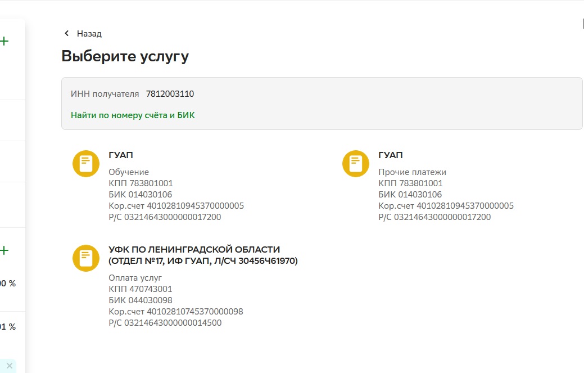Click Р/С 03214643000000014500 text
This screenshot has height=373, width=584.
[165, 323]
